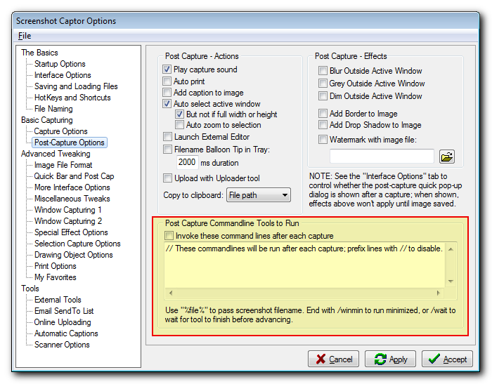492x384 pixels.
Task: Click the watermark image file path field
Action: [382, 157]
